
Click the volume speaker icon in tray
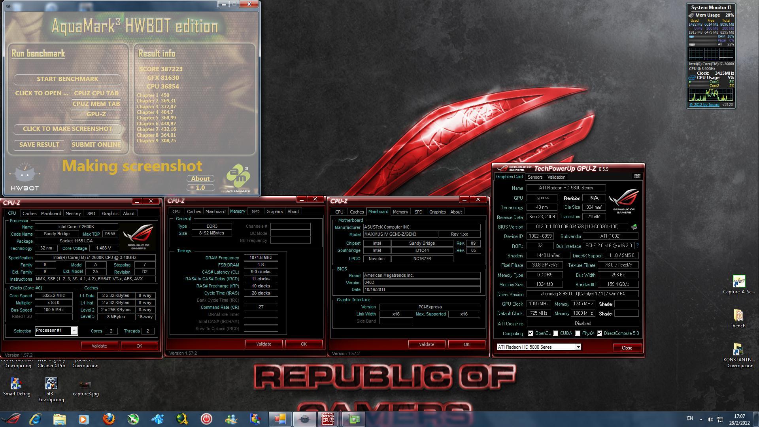(710, 419)
